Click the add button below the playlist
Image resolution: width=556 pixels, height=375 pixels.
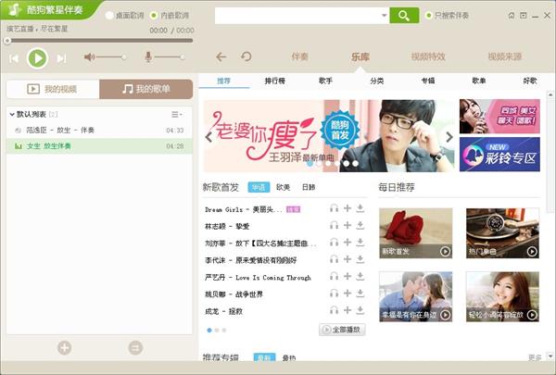click(64, 347)
